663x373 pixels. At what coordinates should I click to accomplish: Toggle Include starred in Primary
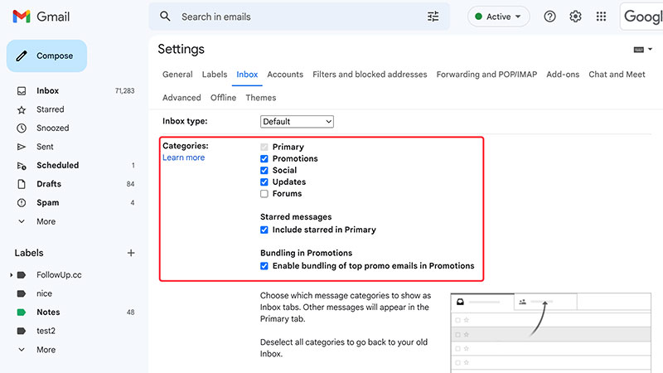(x=264, y=230)
